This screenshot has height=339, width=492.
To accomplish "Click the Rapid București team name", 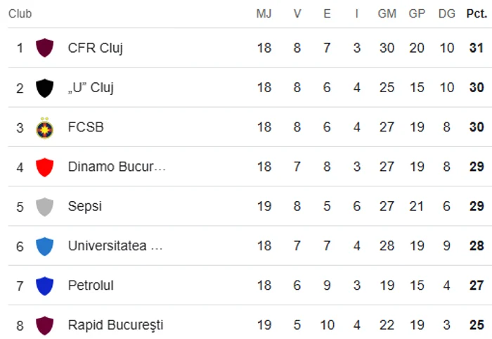I will [x=115, y=325].
